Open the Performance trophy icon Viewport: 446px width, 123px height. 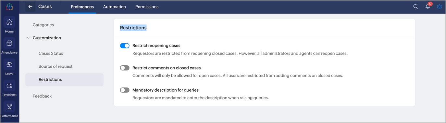9,107
